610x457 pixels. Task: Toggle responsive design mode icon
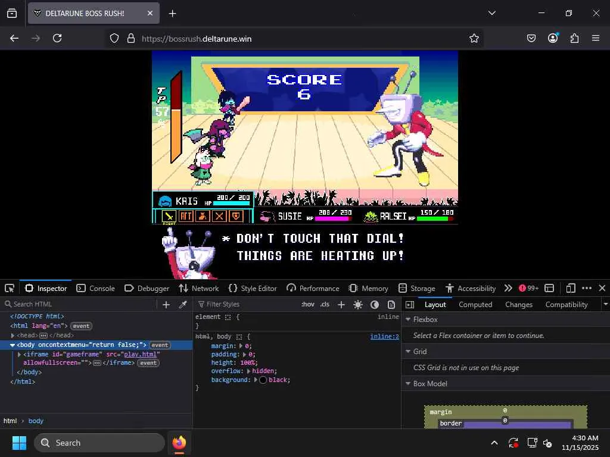(570, 289)
